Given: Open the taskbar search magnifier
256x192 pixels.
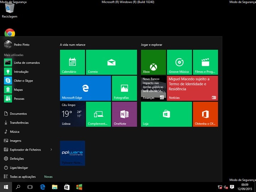Looking at the screenshot, I should 18,187.
